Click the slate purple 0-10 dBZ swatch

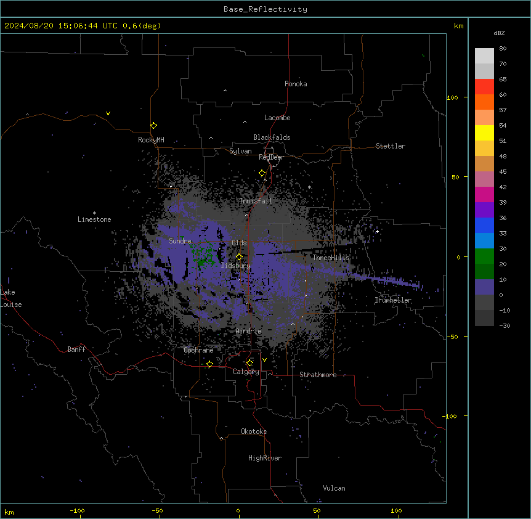tap(484, 287)
